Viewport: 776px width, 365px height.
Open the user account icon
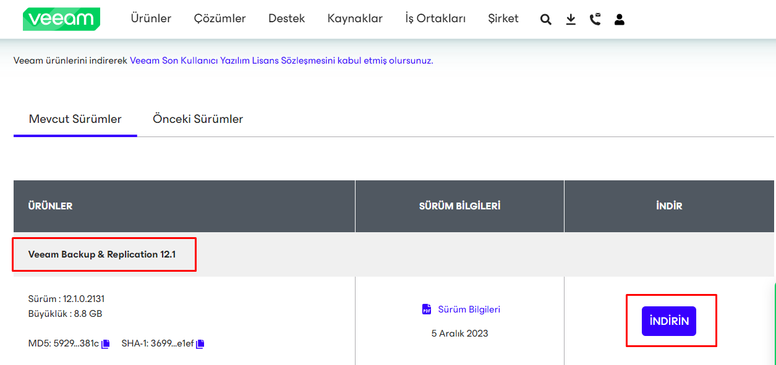coord(620,20)
